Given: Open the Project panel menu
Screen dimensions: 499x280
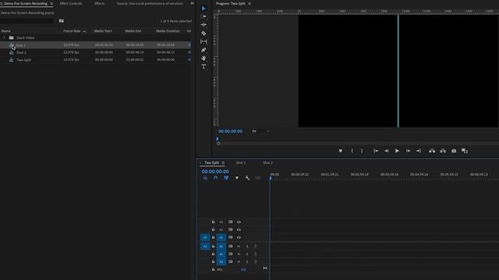Looking at the screenshot, I should (x=51, y=4).
